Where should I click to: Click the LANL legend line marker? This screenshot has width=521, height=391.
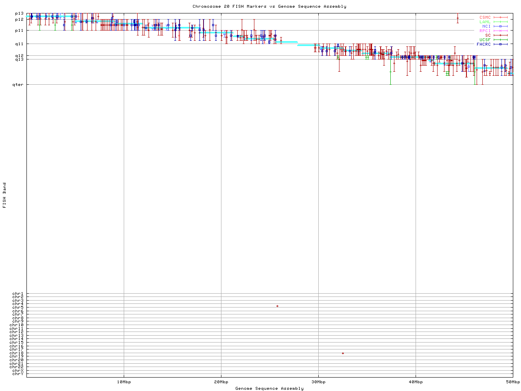pos(500,22)
